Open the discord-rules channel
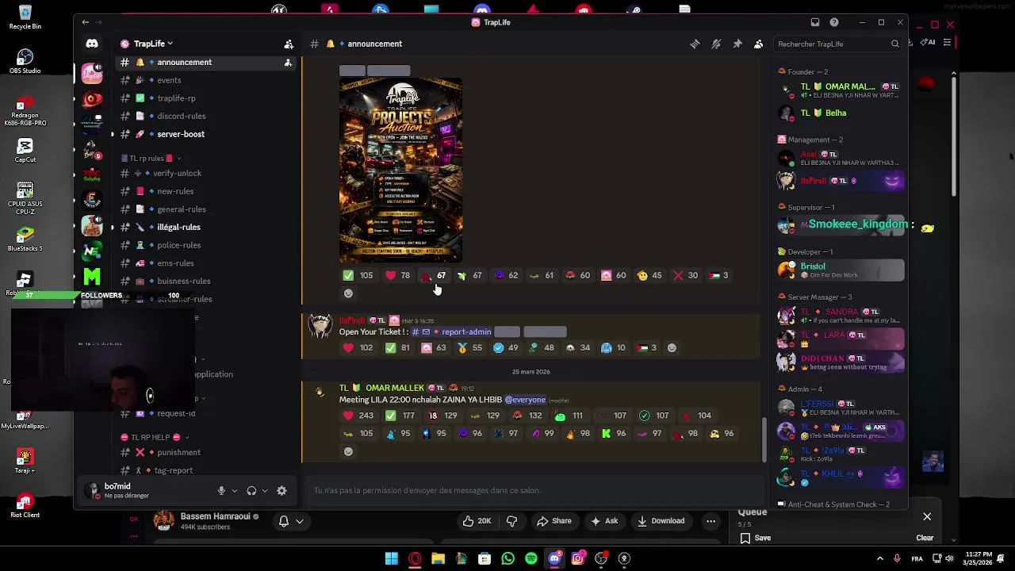This screenshot has height=571, width=1015. [x=181, y=117]
